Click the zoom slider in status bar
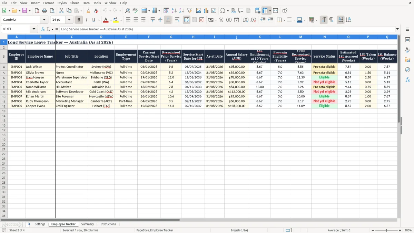 pos(386,230)
